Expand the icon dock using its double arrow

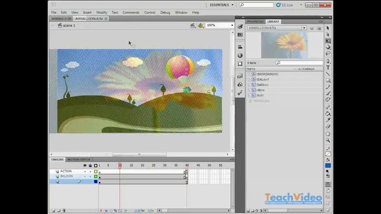(243, 17)
